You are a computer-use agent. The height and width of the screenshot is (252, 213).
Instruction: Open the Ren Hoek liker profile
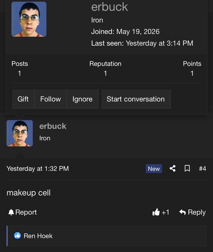[x=38, y=236]
